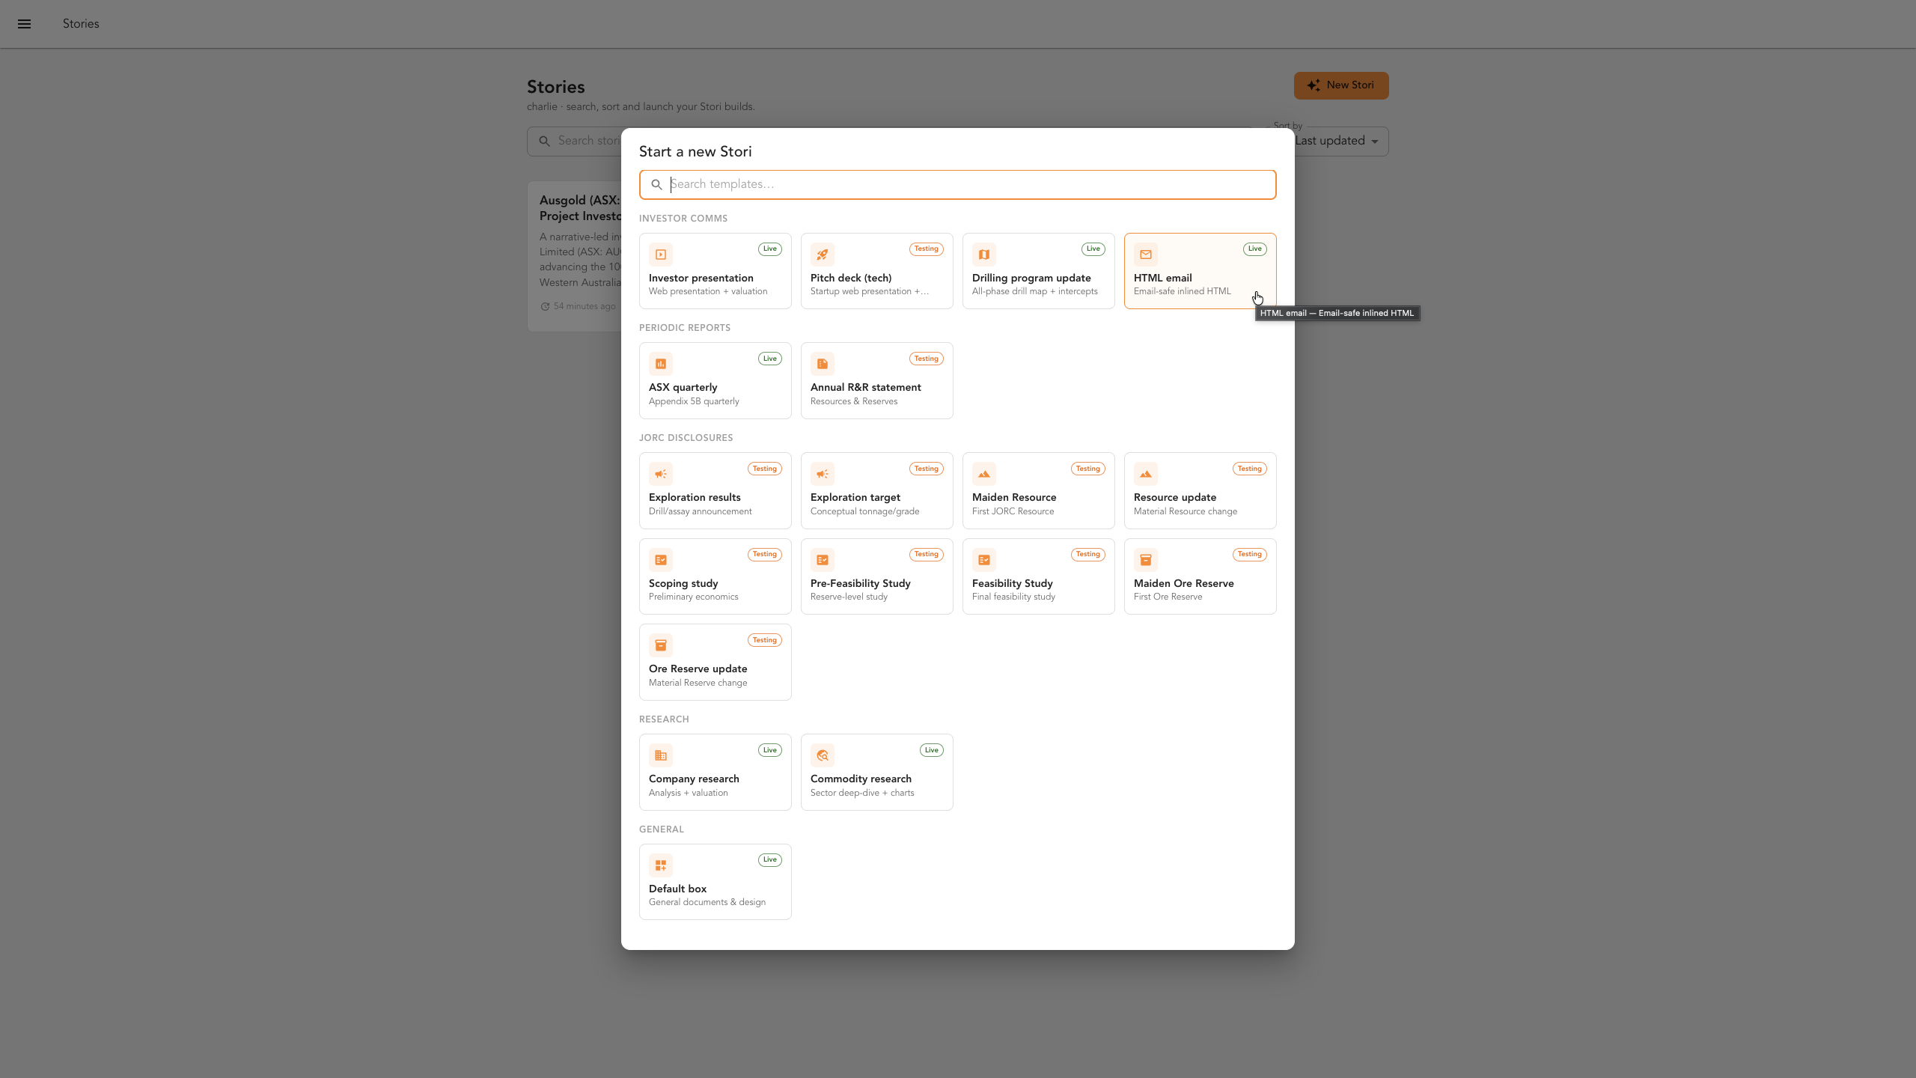Click the Scoping study card title

click(683, 583)
